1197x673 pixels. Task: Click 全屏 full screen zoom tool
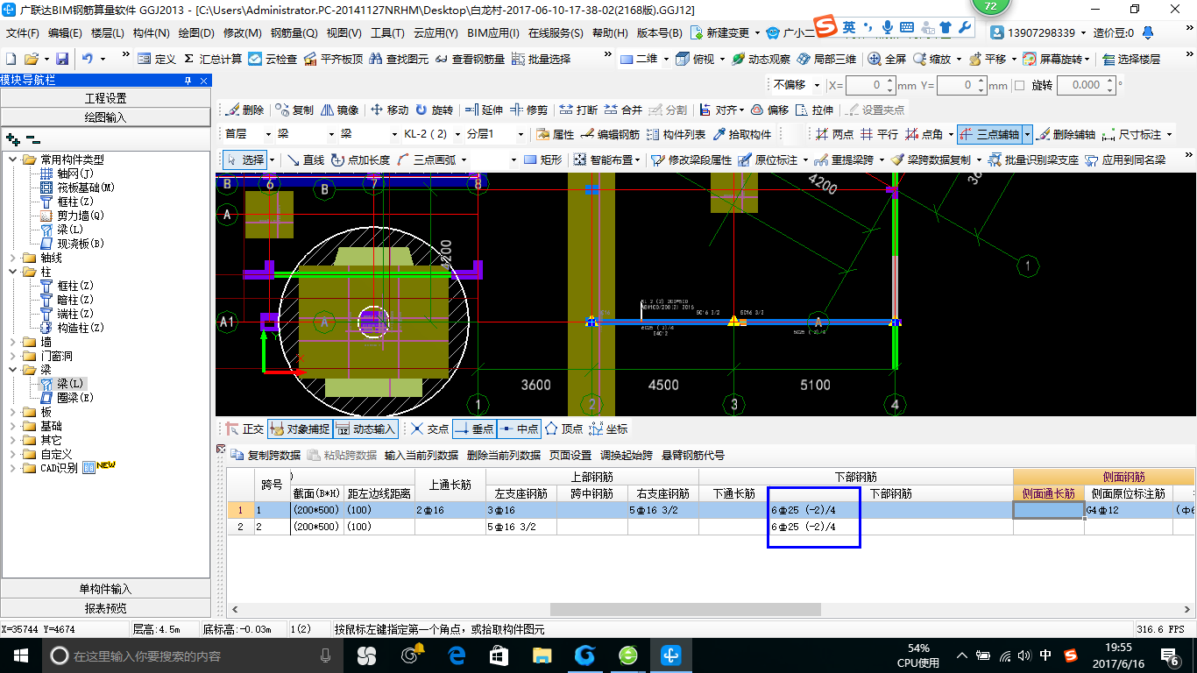[x=887, y=59]
